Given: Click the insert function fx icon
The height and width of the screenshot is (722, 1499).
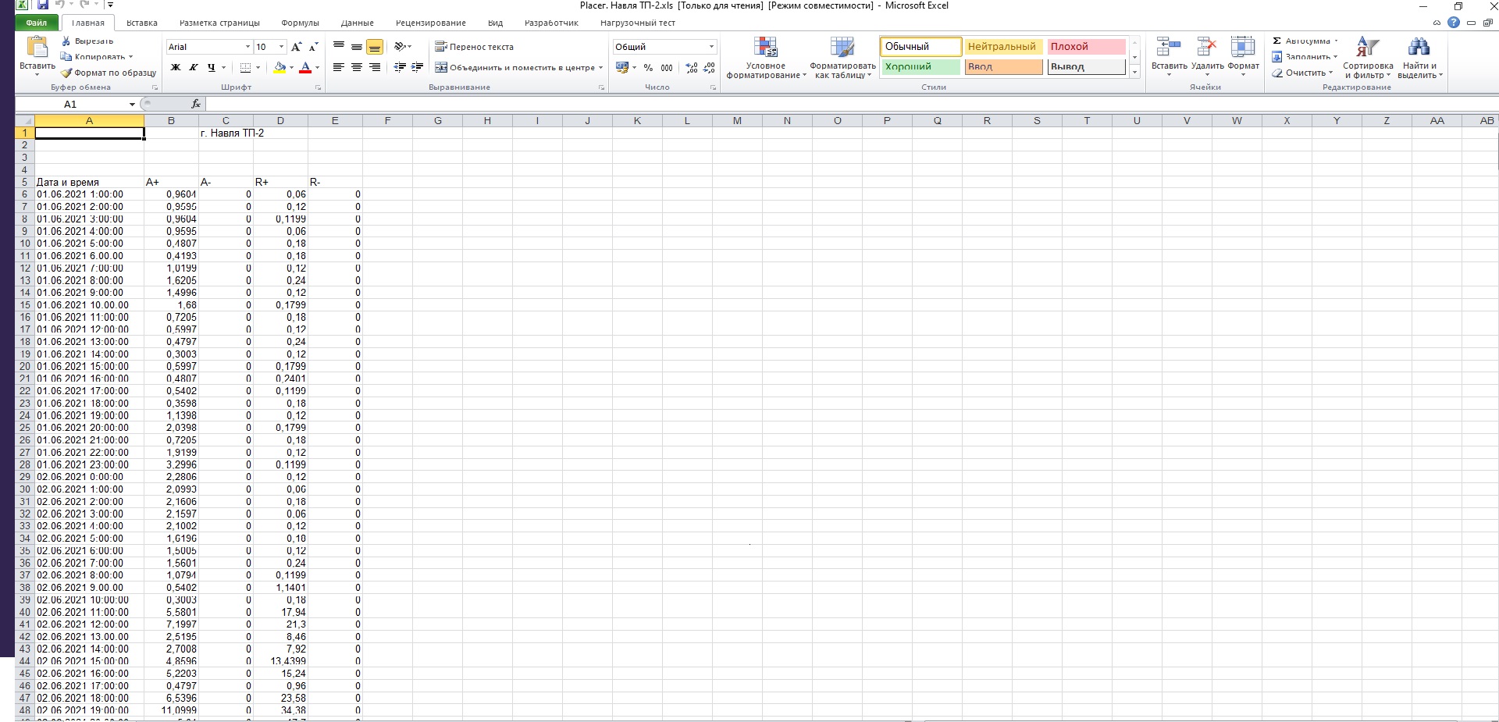Looking at the screenshot, I should click(x=196, y=104).
